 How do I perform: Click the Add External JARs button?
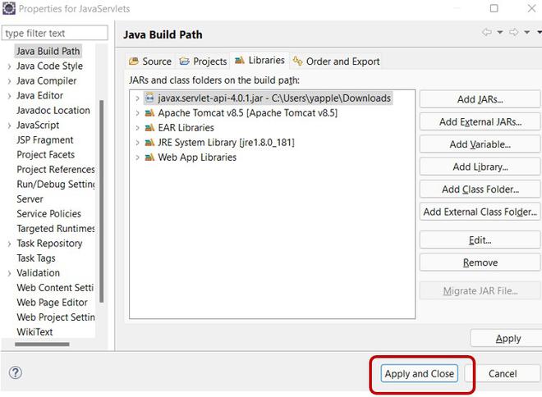pos(480,121)
